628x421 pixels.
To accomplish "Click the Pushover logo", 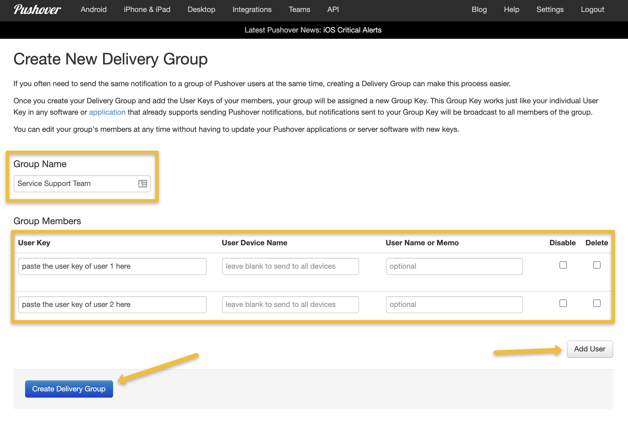I will 37,10.
